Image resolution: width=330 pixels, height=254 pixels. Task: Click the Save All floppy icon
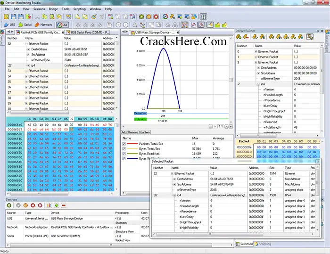(21, 16)
